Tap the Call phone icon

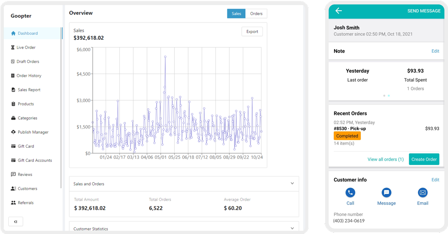(x=350, y=193)
